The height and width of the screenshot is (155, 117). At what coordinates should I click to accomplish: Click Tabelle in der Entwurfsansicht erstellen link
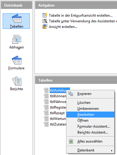(81, 15)
